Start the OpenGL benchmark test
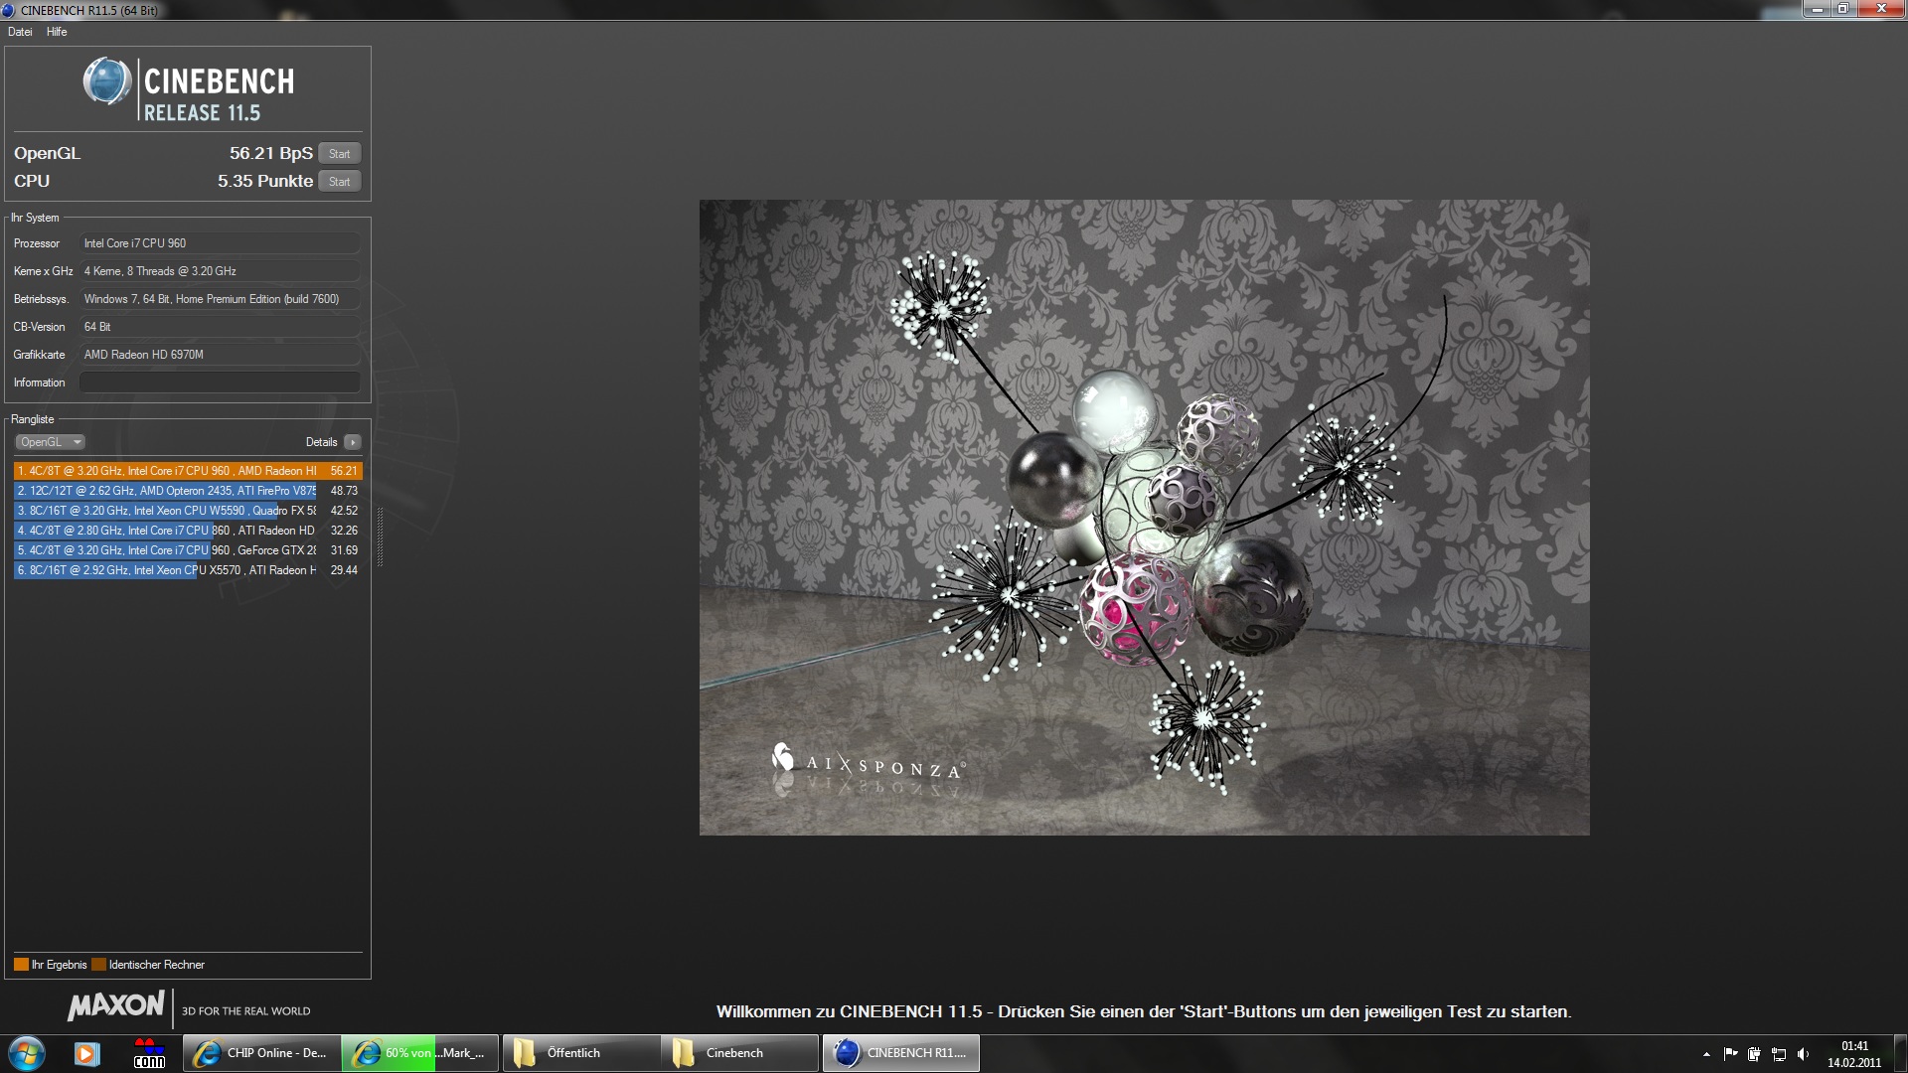 click(x=340, y=154)
